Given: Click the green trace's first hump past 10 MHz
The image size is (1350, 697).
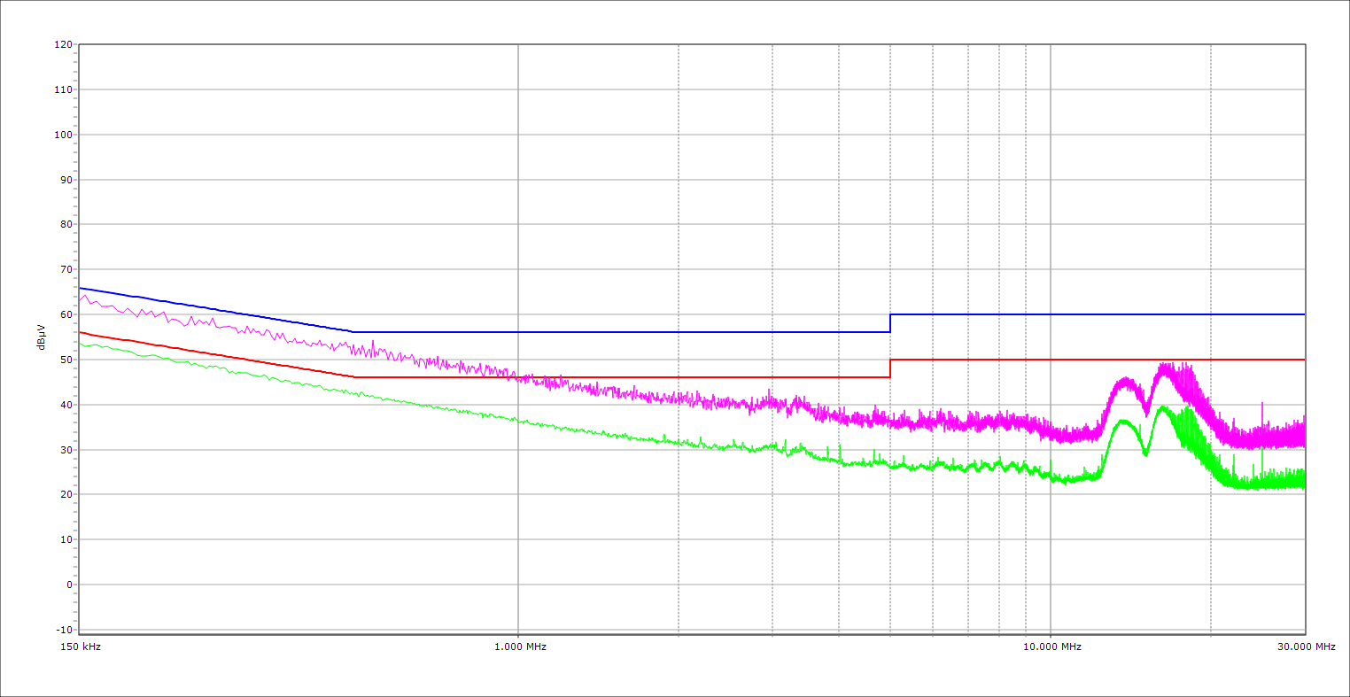Looking at the screenshot, I should [x=1122, y=422].
